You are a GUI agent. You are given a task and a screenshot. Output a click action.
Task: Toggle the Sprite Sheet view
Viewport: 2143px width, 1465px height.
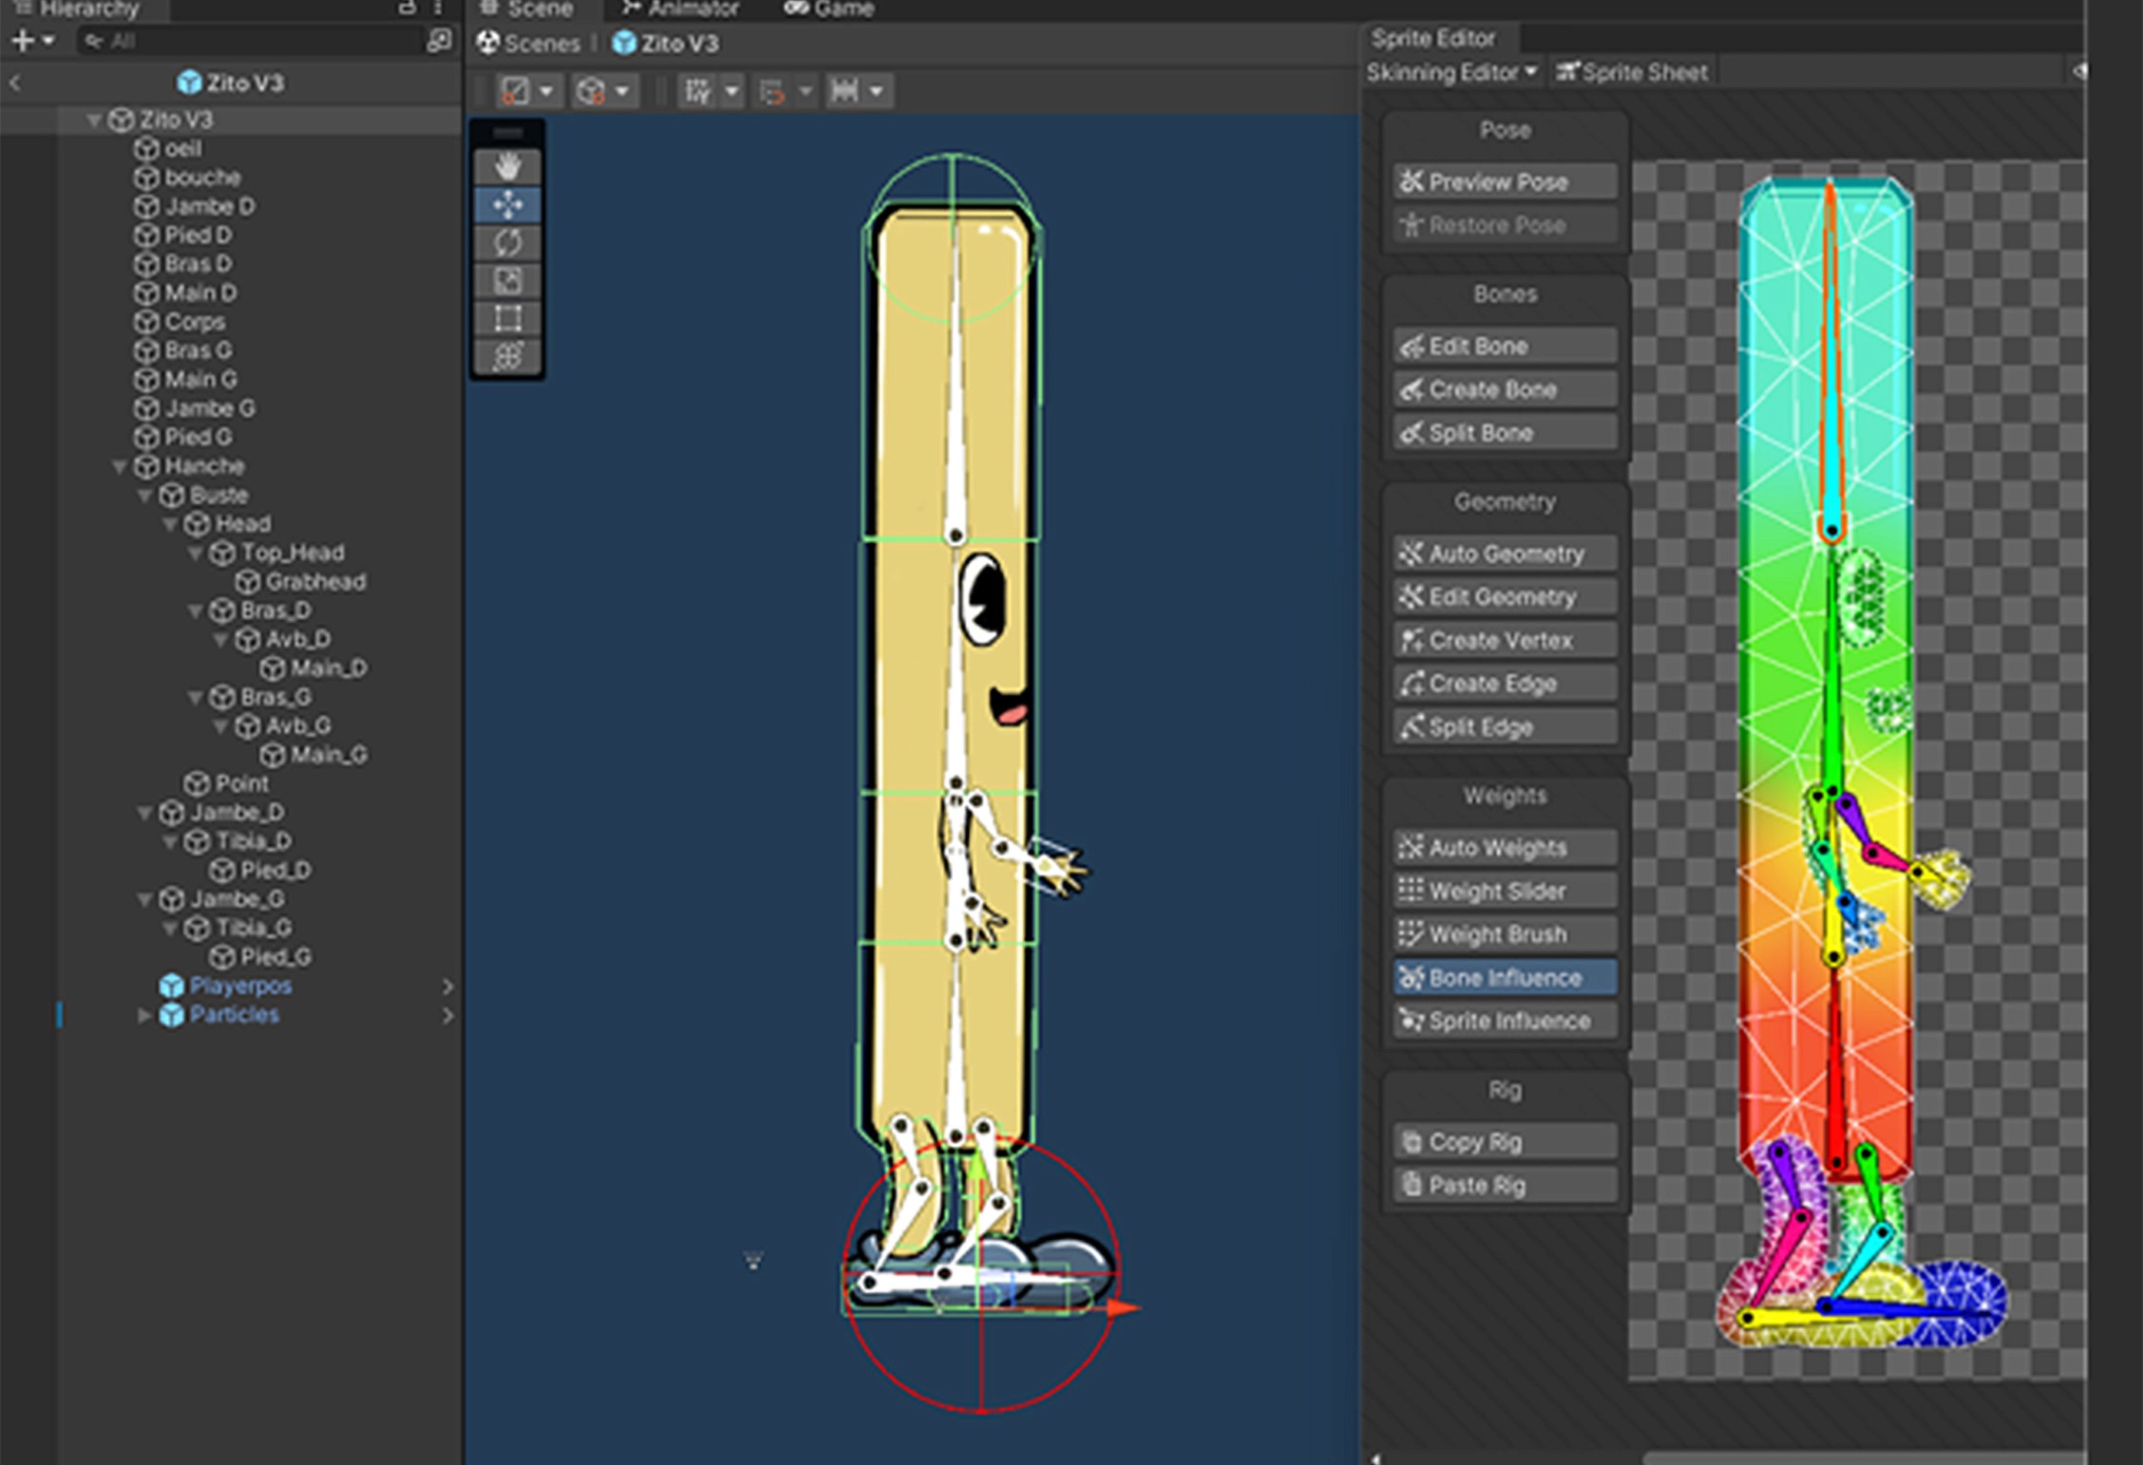[x=1631, y=72]
